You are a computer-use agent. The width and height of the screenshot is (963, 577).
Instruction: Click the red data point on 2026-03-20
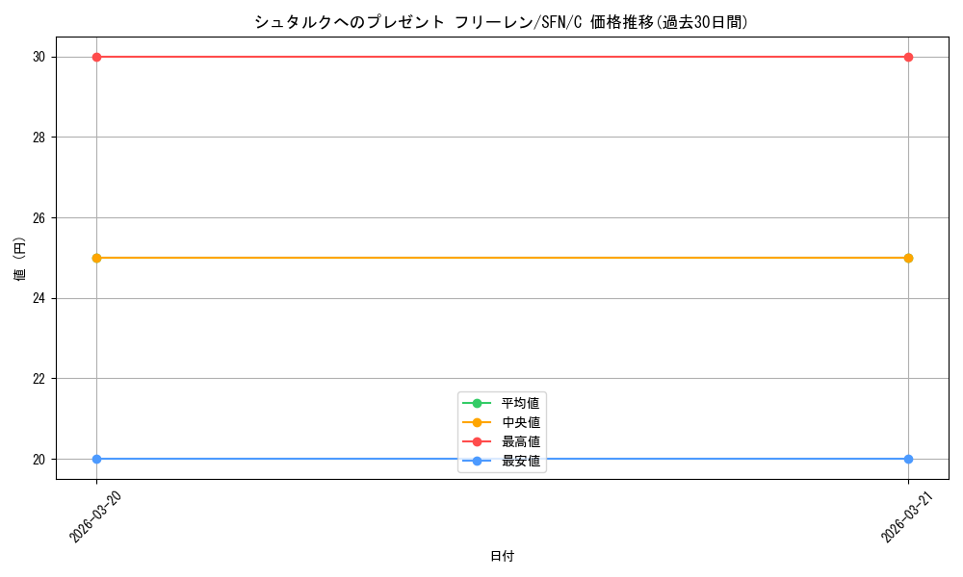(x=96, y=57)
